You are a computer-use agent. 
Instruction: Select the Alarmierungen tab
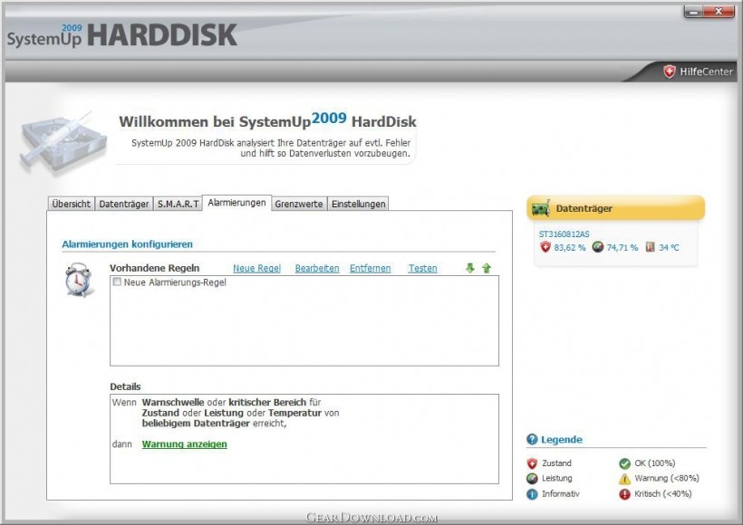236,203
